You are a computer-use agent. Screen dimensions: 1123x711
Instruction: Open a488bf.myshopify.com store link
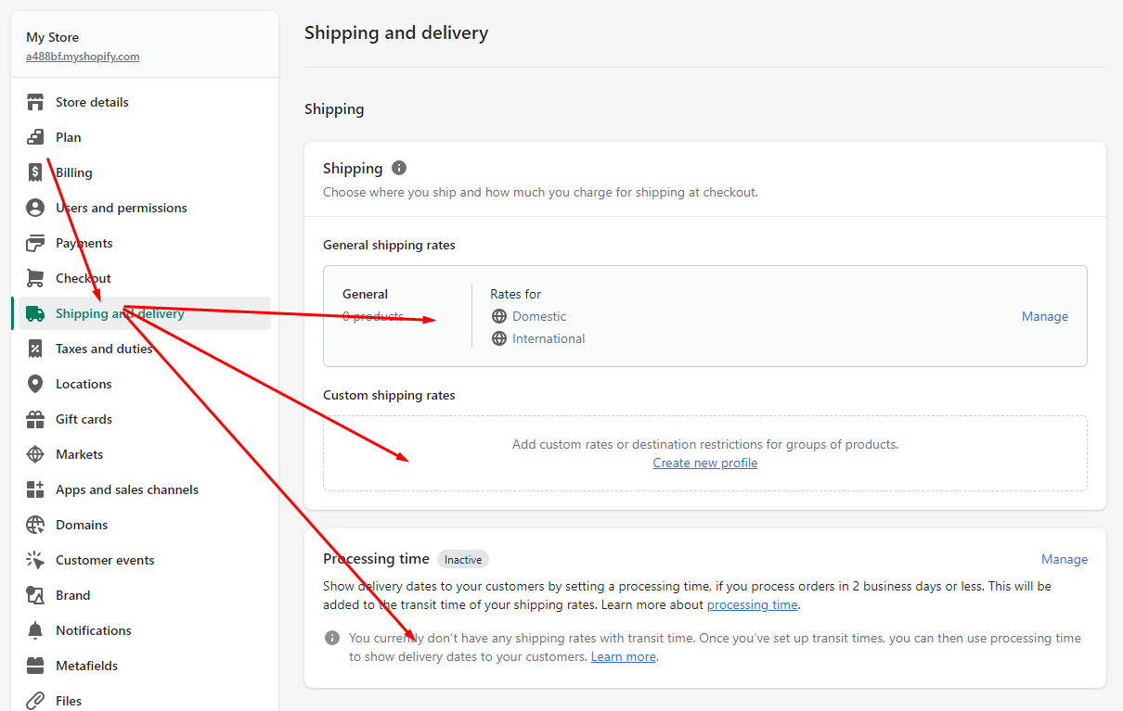(83, 57)
